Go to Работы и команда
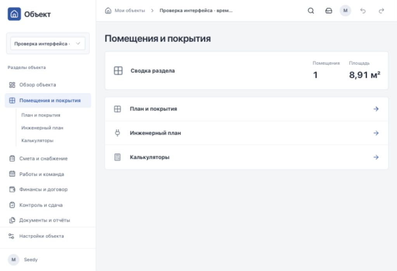The height and width of the screenshot is (271, 397). 48,174
